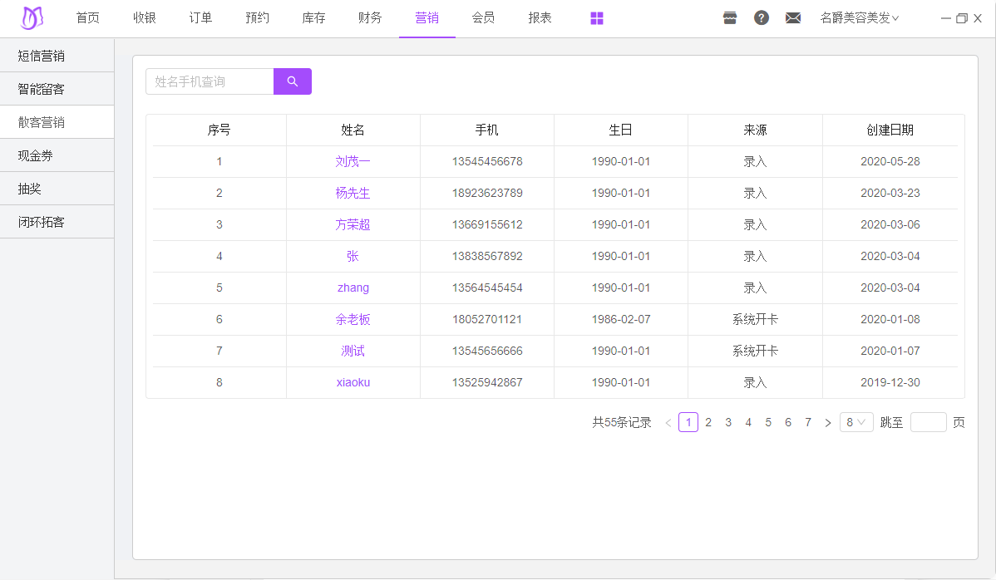
Task: Click the jump-to-page number input box
Action: [928, 422]
